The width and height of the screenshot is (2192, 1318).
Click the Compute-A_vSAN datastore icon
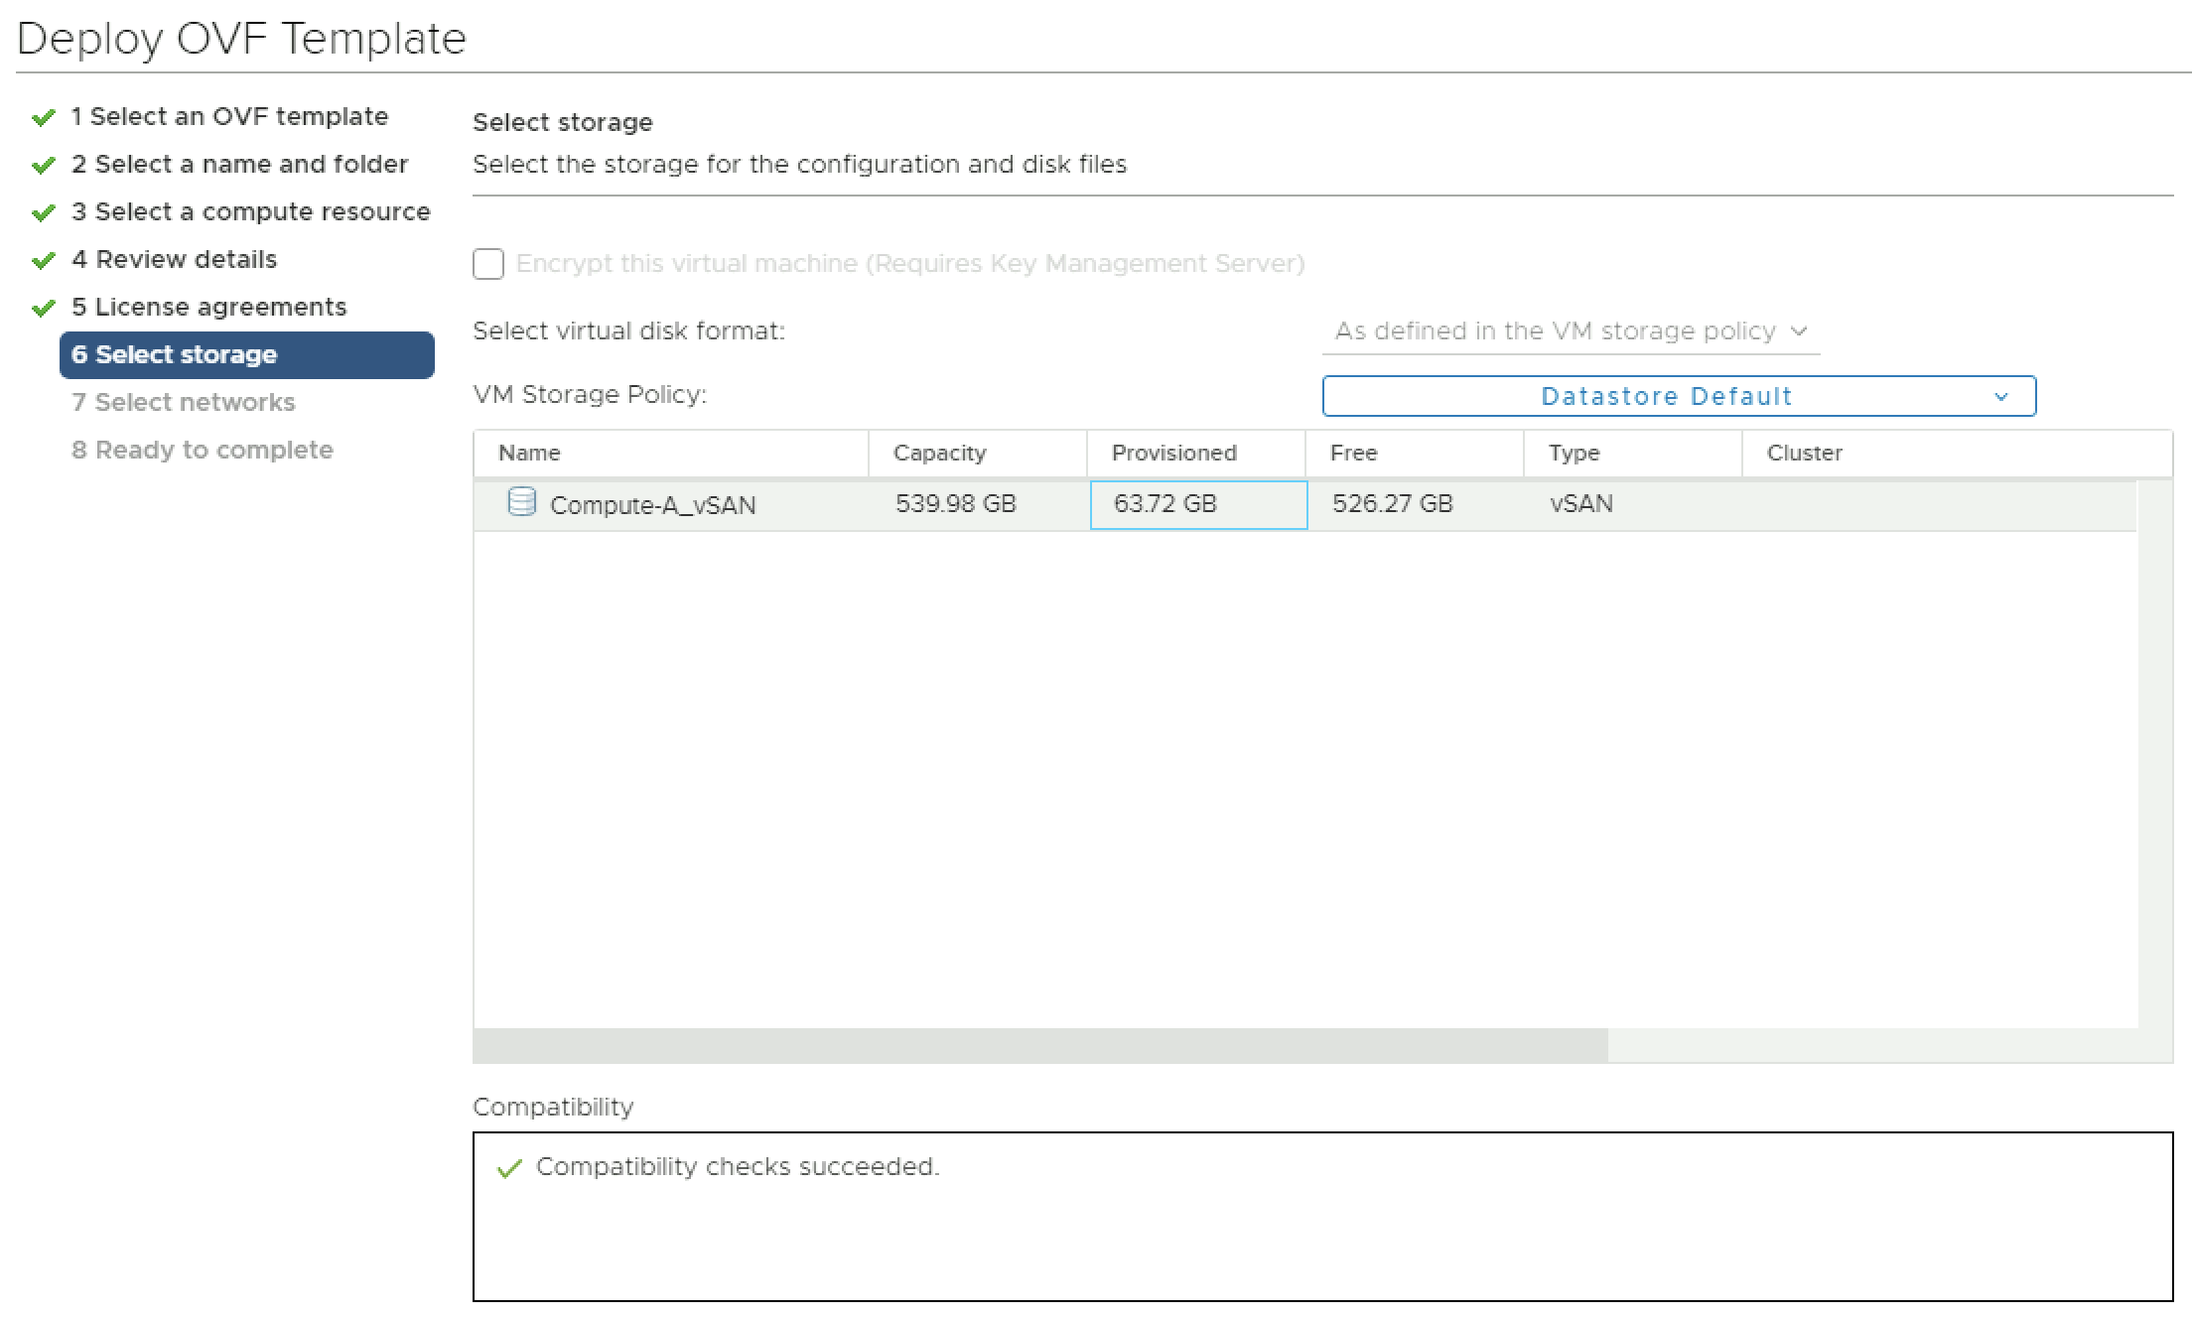[x=521, y=502]
